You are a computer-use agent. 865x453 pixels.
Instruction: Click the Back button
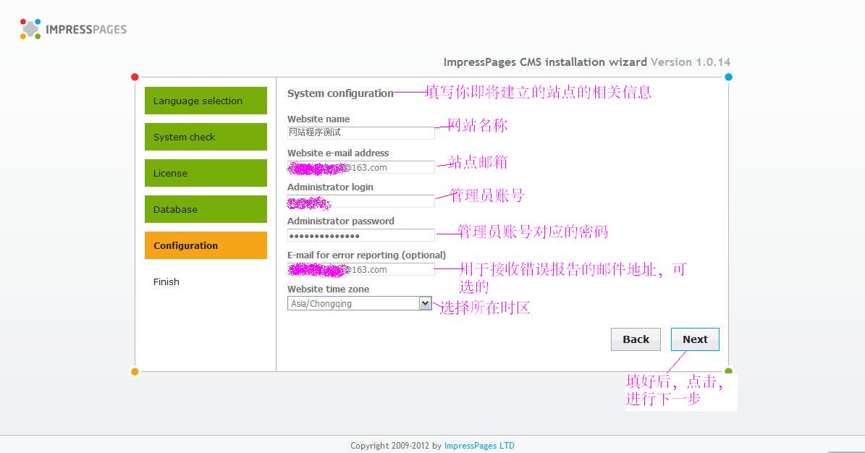pos(636,339)
